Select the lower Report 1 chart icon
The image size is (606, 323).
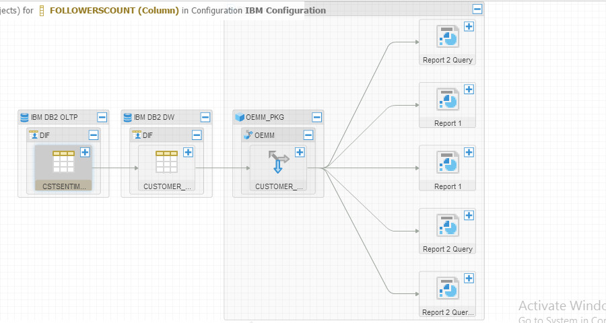pyautogui.click(x=448, y=162)
